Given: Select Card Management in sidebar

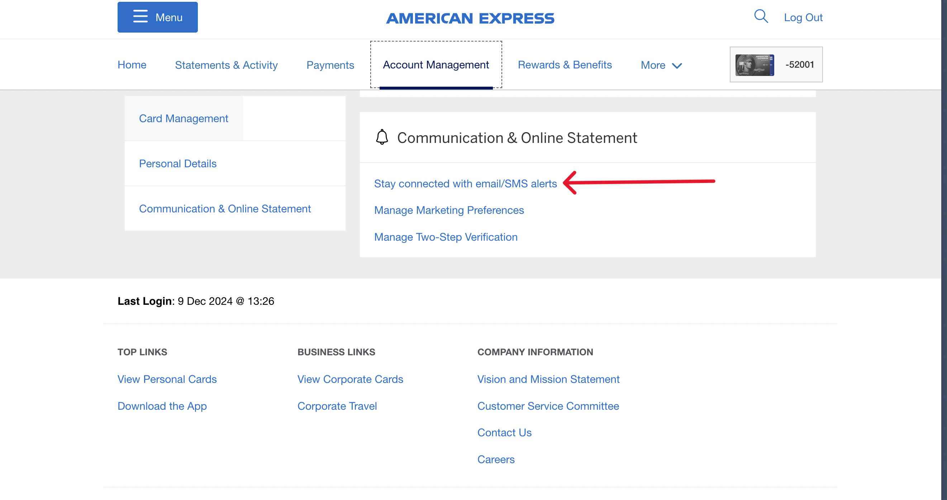Looking at the screenshot, I should (184, 118).
